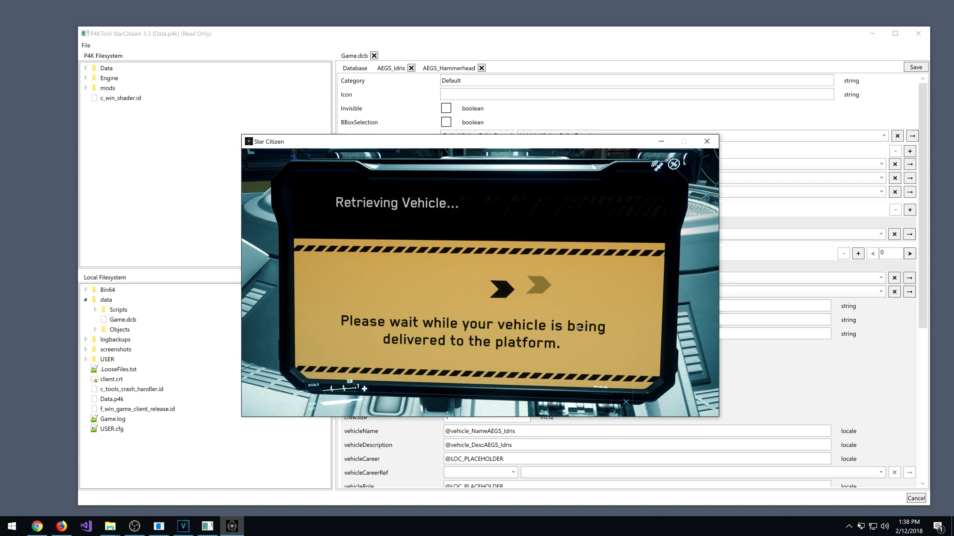Open the taskbar clock showing 1:38 PM
954x536 pixels.
click(x=909, y=526)
